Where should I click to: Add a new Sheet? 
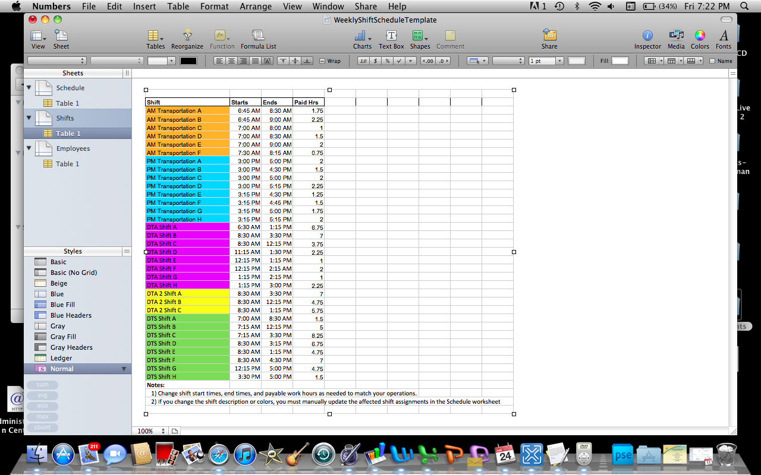(x=61, y=37)
